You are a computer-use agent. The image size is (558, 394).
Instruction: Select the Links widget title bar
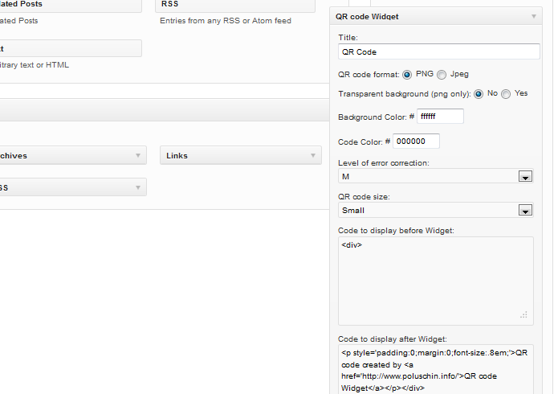(241, 155)
